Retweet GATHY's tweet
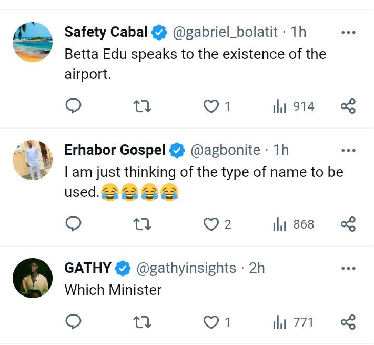This screenshot has width=374, height=345. pyautogui.click(x=143, y=322)
